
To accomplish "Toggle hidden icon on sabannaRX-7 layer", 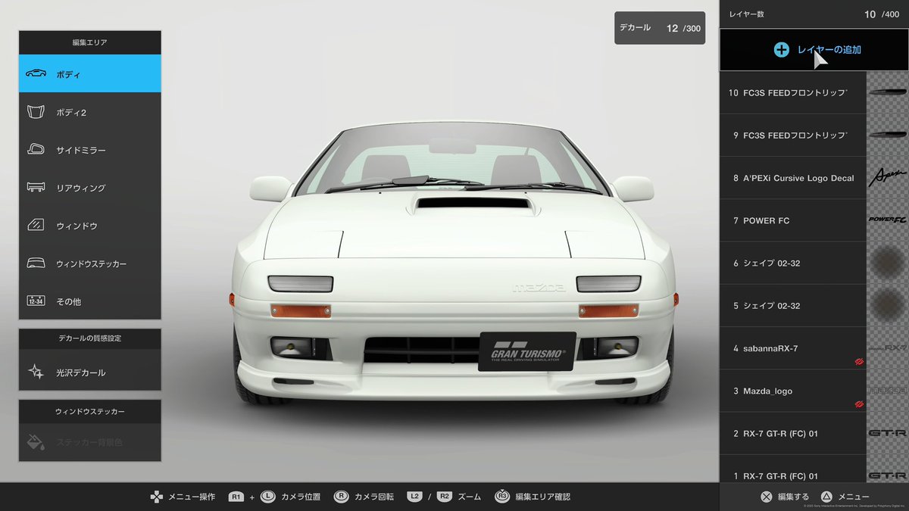I will click(x=858, y=362).
